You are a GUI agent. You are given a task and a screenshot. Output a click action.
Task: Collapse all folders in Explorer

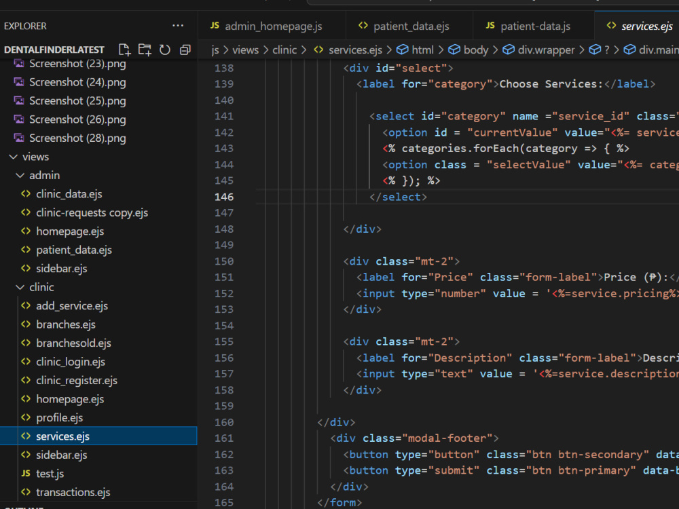point(185,50)
